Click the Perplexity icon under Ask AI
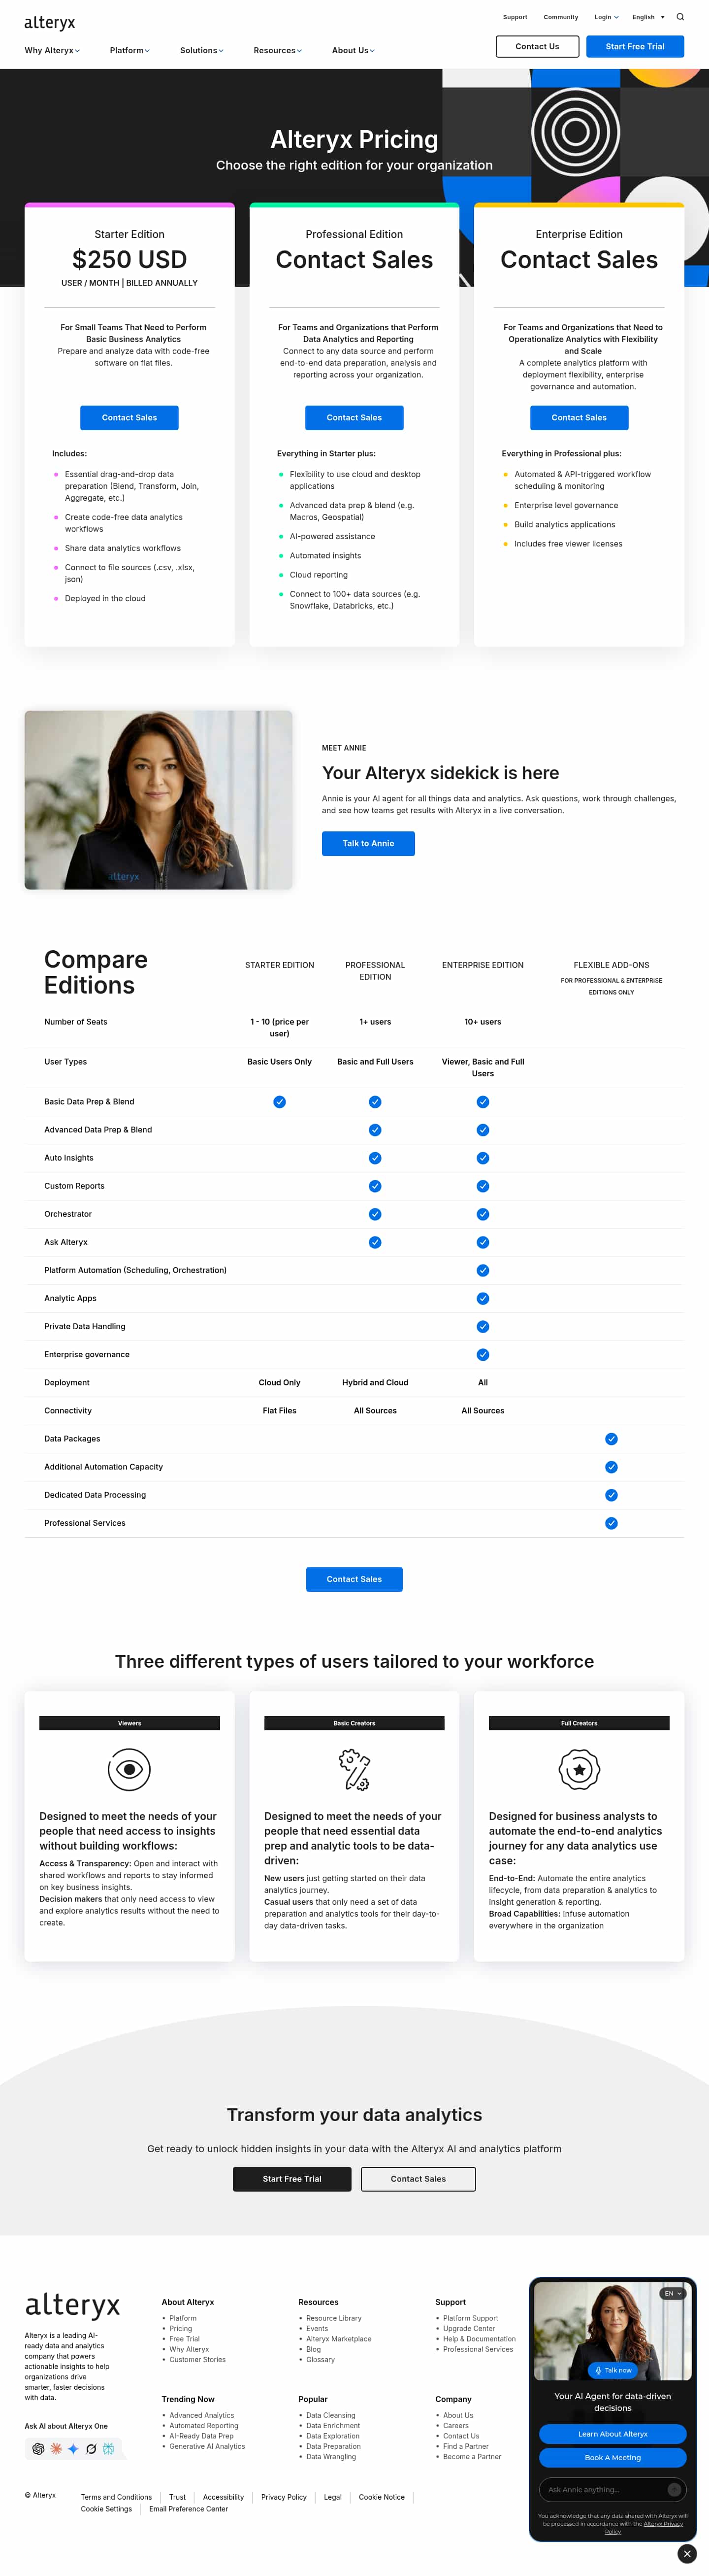Viewport: 709px width, 2576px height. pos(108,2449)
